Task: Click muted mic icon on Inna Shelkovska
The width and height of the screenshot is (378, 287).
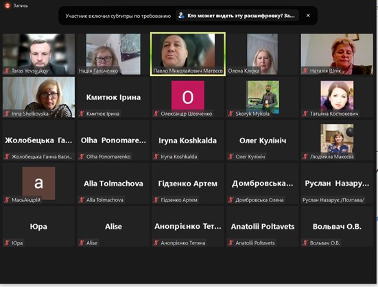Action: pyautogui.click(x=7, y=114)
